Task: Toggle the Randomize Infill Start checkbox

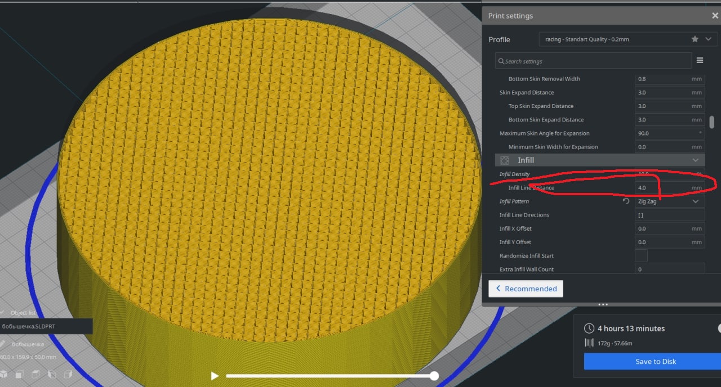Action: tap(641, 256)
